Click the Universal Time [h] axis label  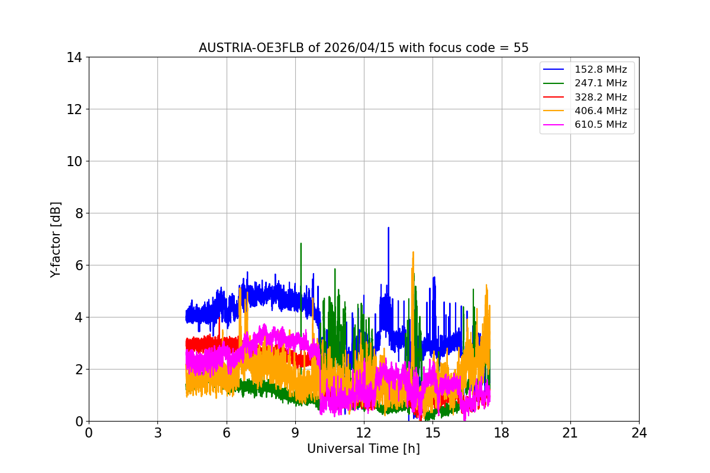pyautogui.click(x=363, y=449)
